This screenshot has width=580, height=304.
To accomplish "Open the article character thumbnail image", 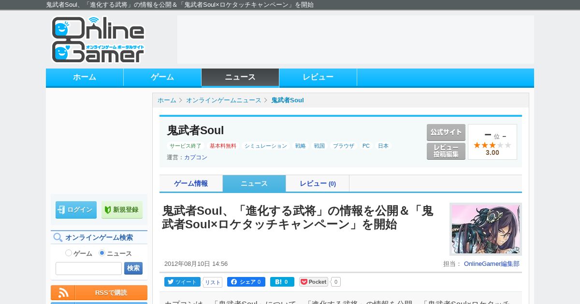I will tap(486, 229).
